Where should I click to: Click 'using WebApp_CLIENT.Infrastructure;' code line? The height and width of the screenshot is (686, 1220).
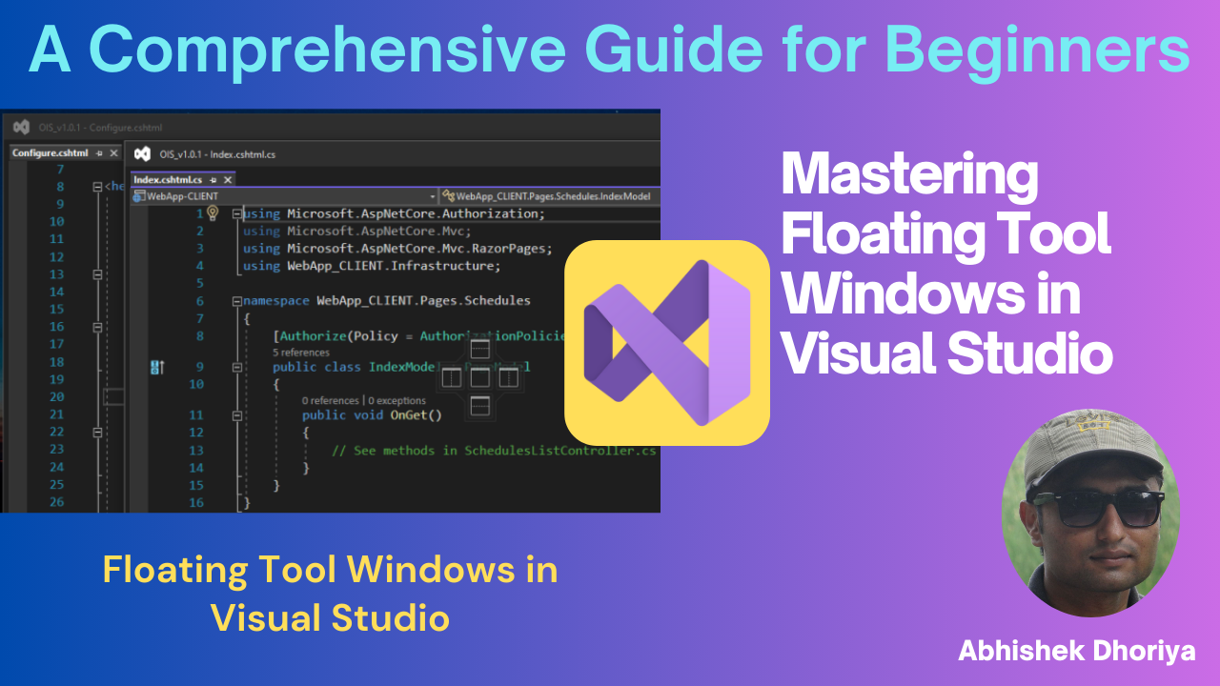click(x=372, y=266)
